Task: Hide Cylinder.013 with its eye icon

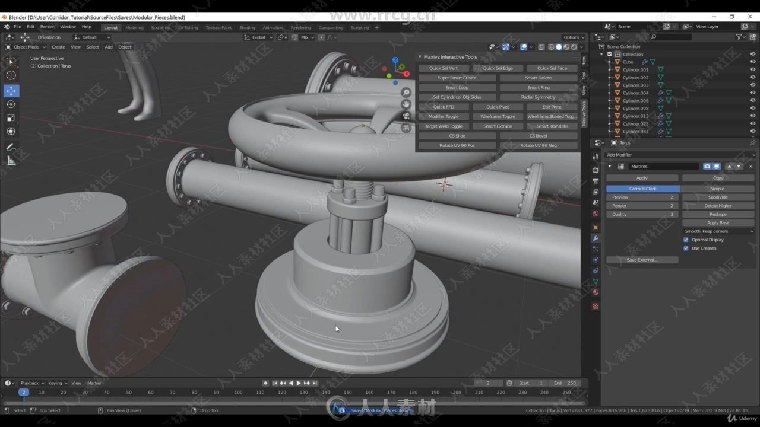Action: [753, 116]
